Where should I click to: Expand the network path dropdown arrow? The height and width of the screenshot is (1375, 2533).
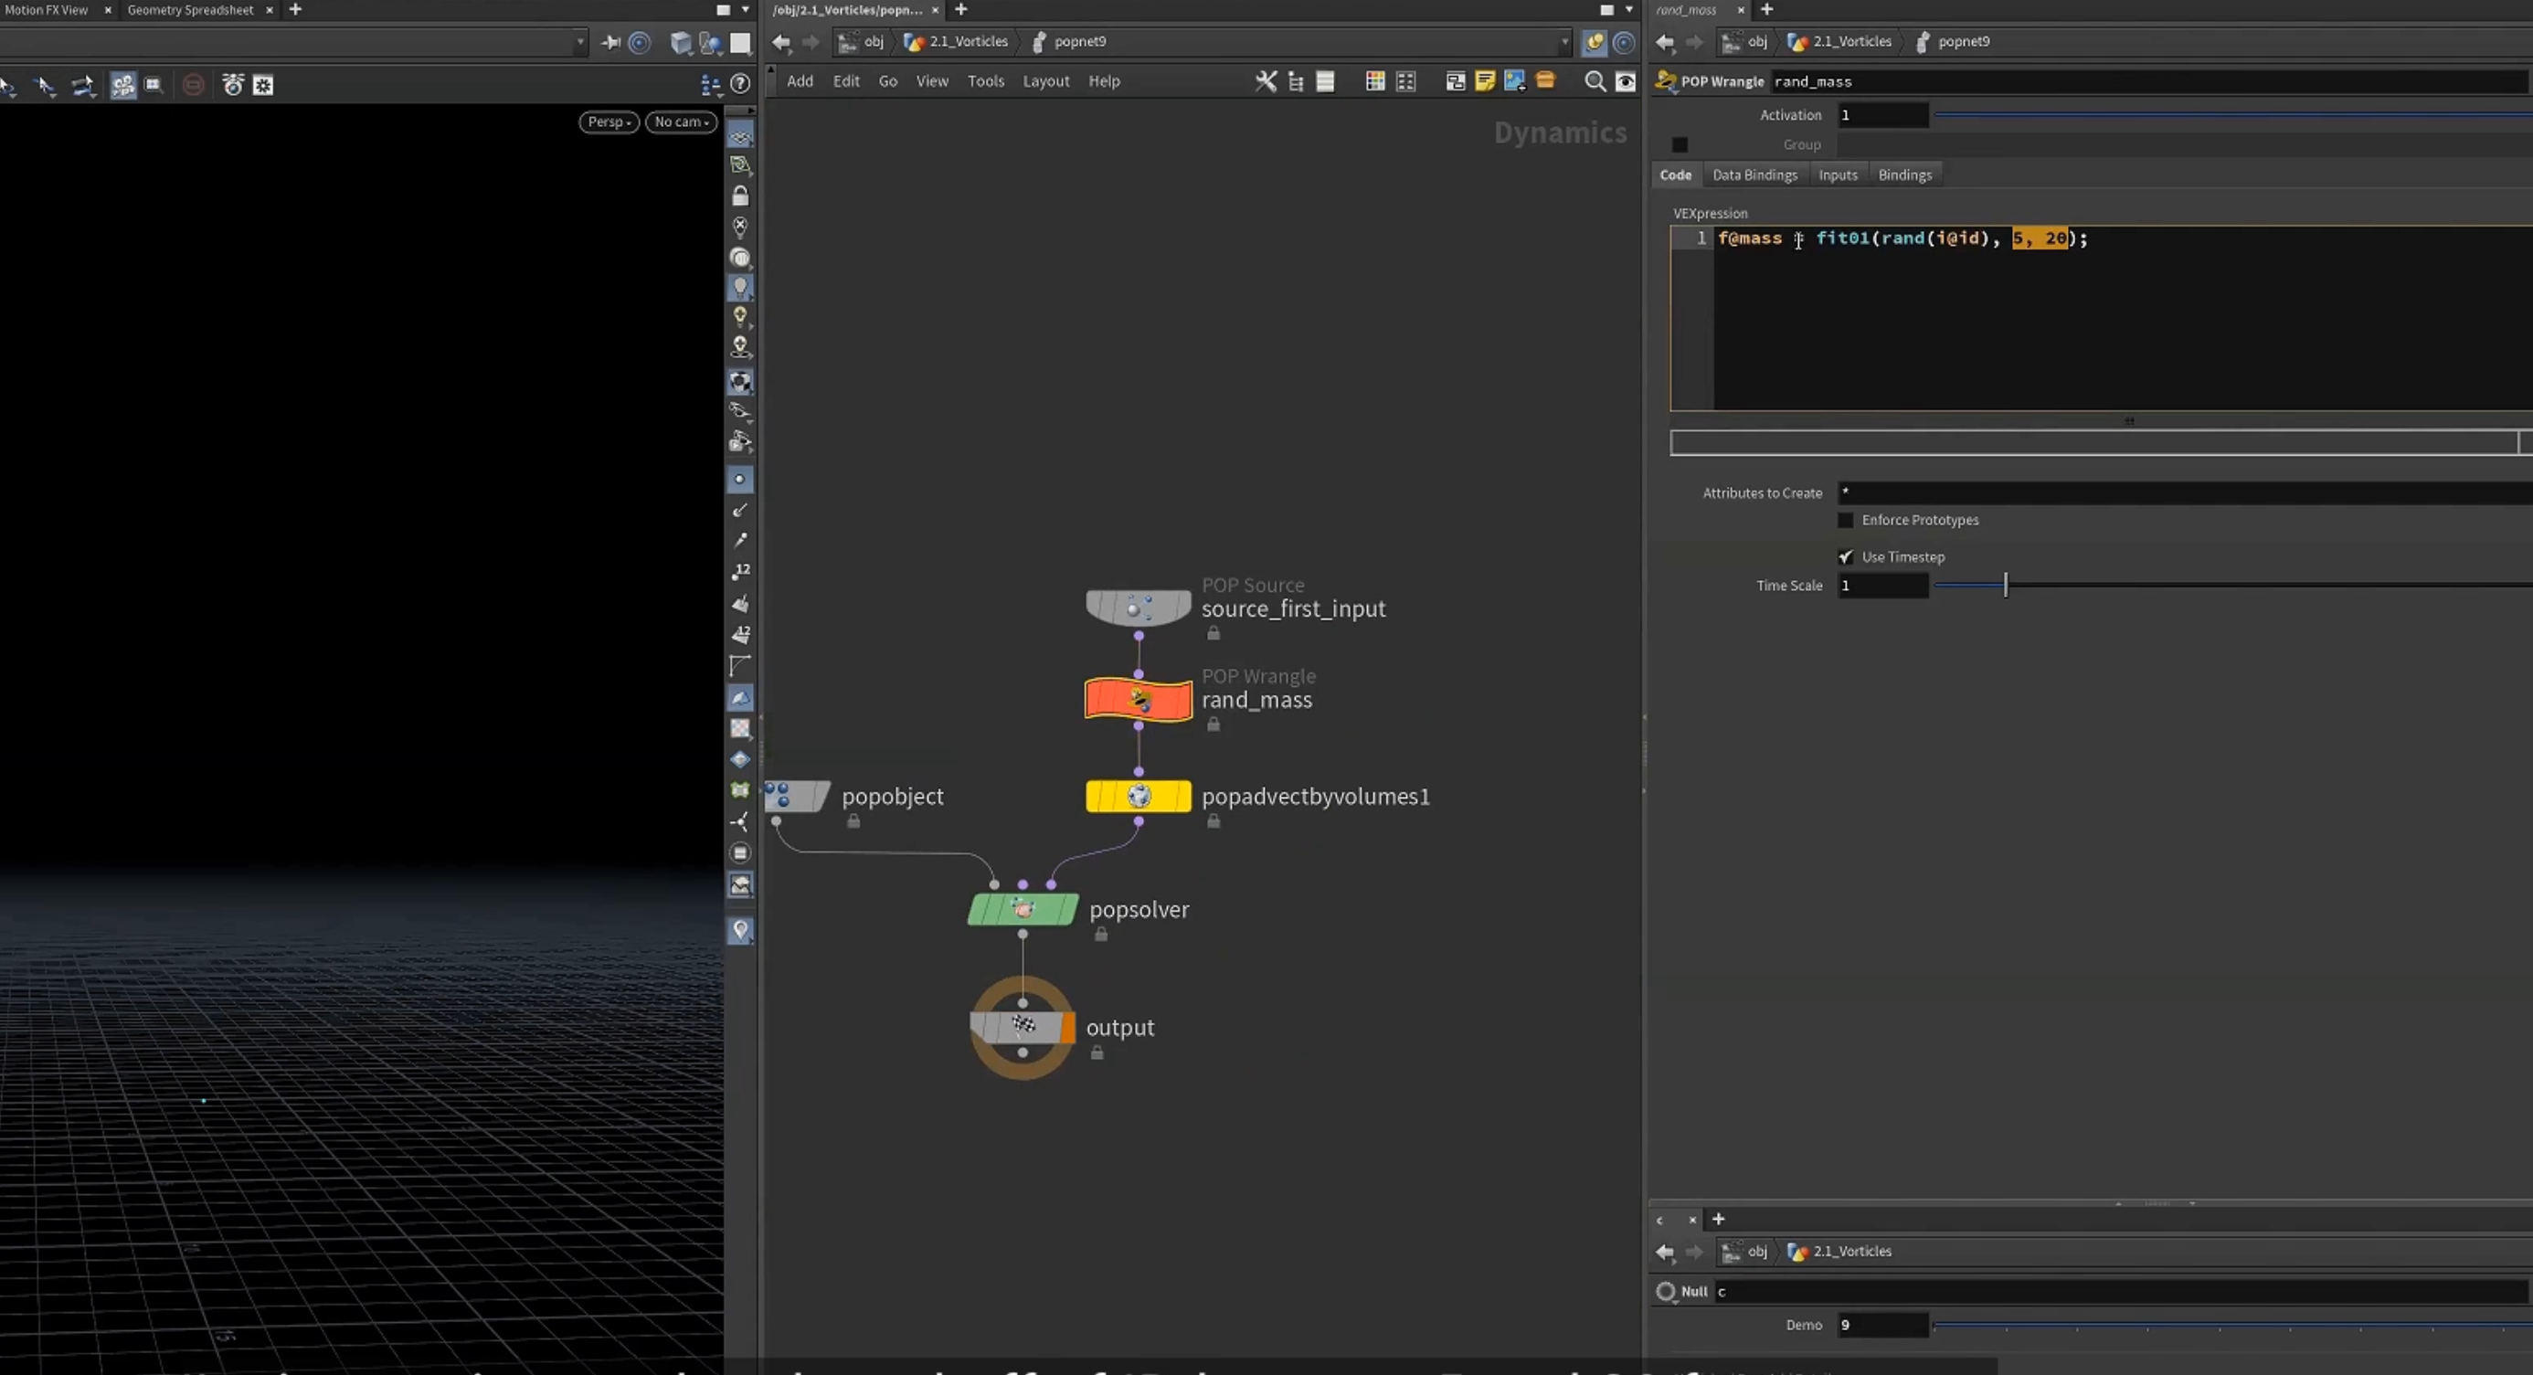pos(1564,41)
